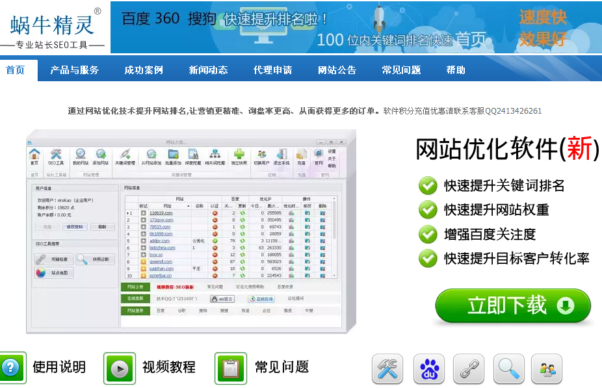The image size is (602, 388).
Task: Click the 快照诊断 tool button in the preview
Action: click(95, 259)
